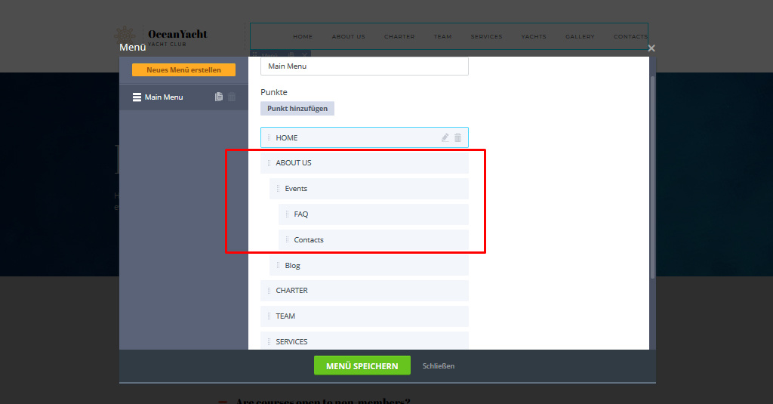
Task: Select the SERVICES menu item
Action: coord(364,341)
